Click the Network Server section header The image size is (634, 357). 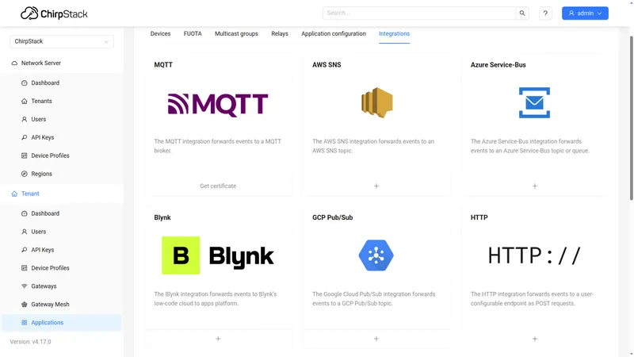click(62, 63)
